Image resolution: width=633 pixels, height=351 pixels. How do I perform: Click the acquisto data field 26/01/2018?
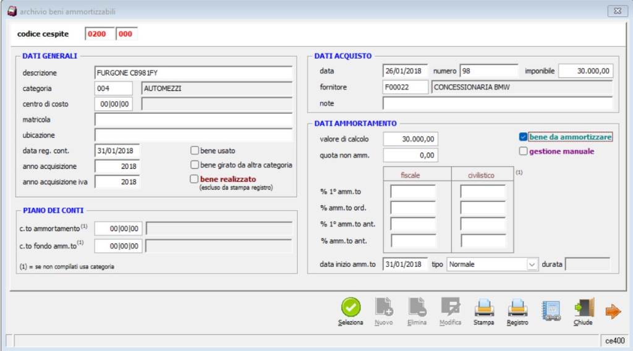click(x=405, y=70)
